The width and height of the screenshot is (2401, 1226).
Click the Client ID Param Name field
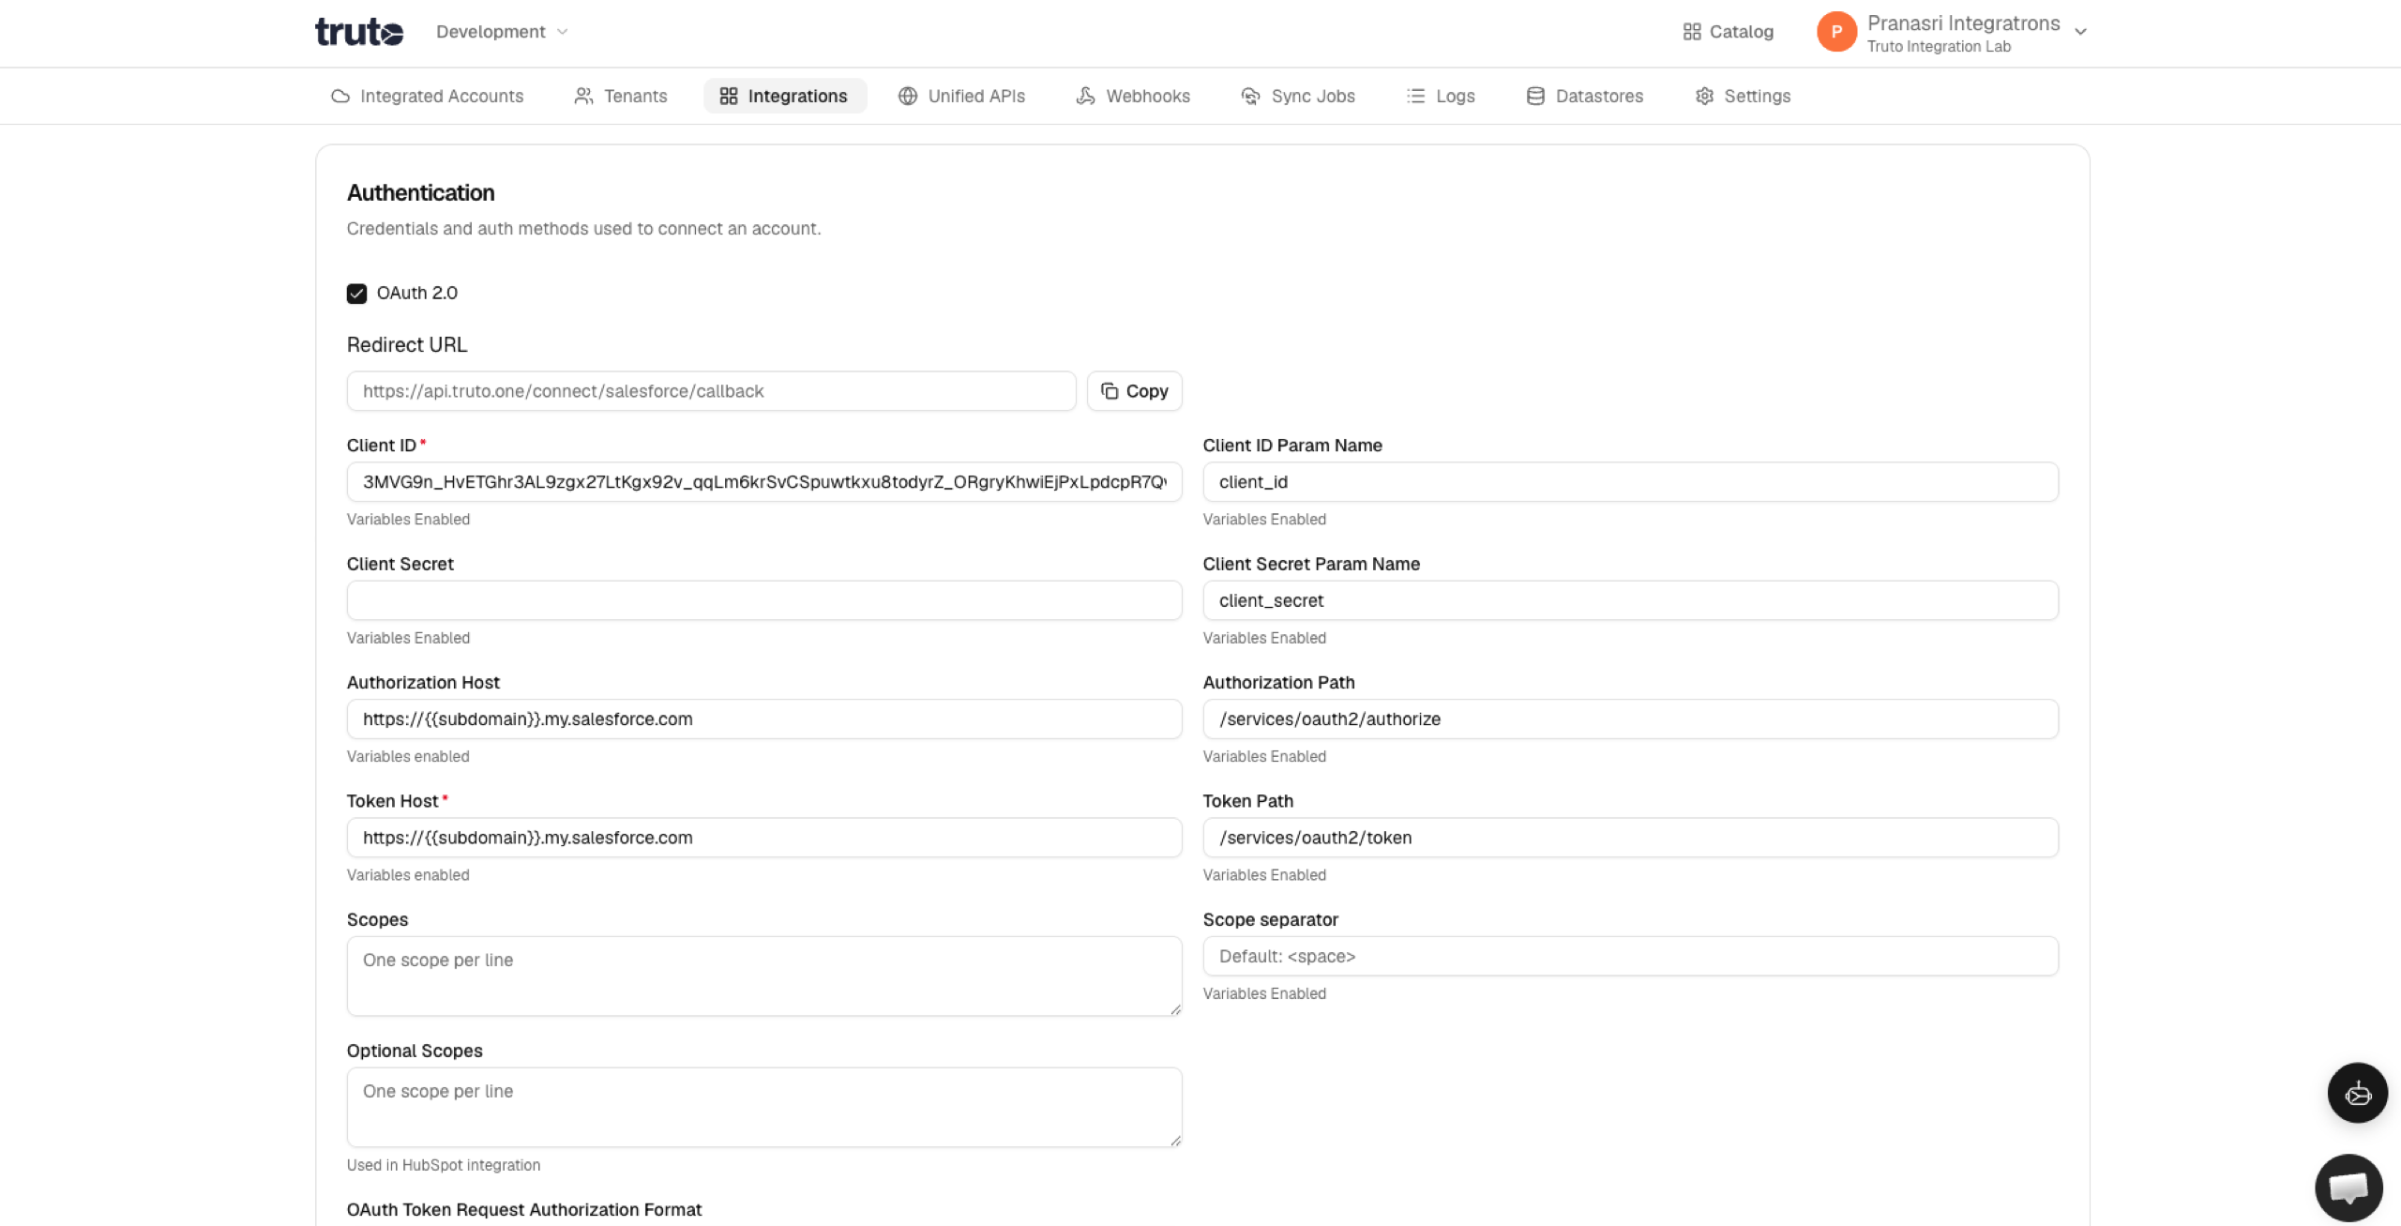[x=1630, y=482]
